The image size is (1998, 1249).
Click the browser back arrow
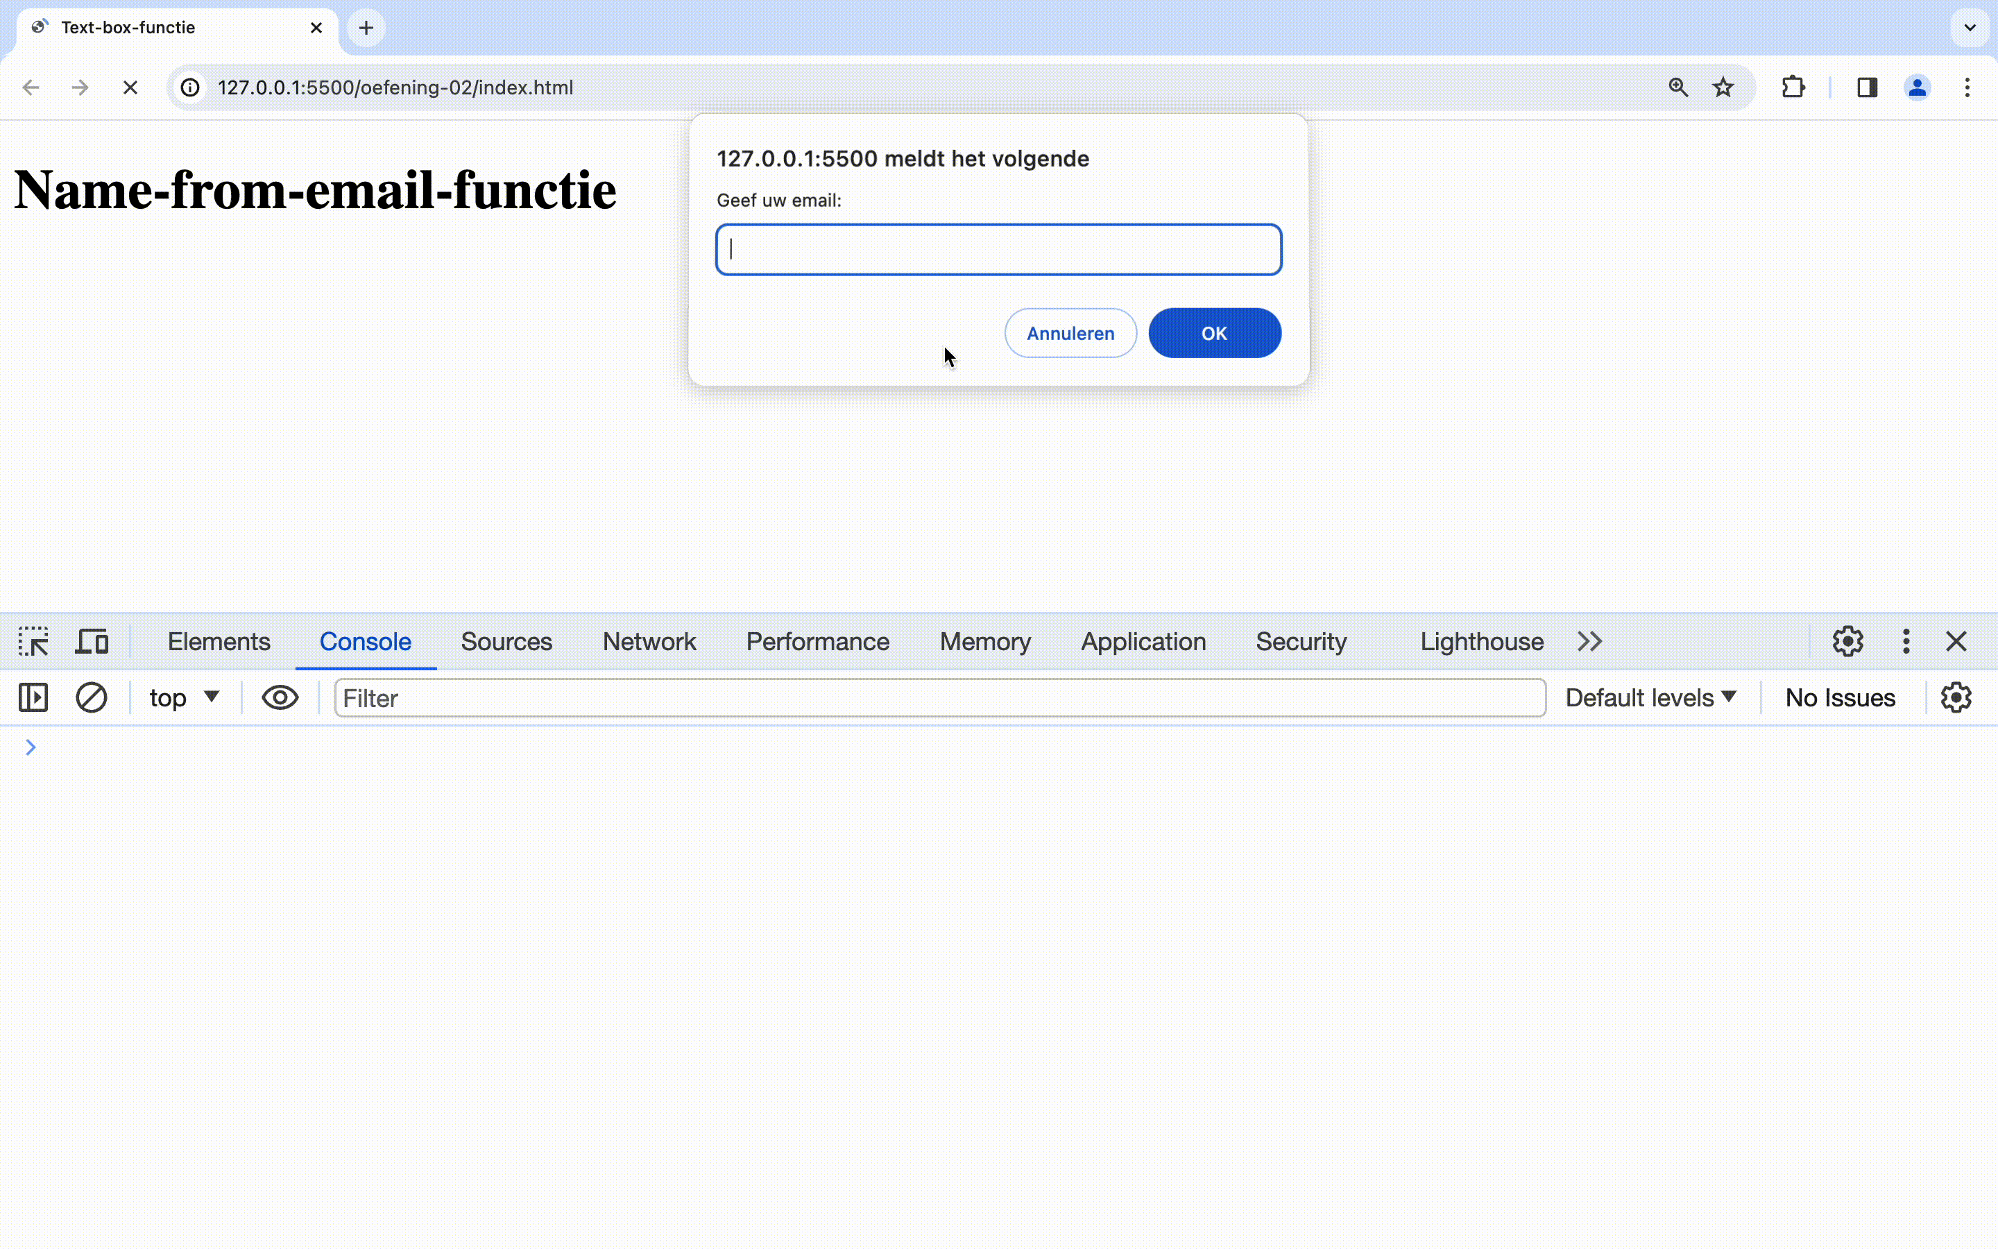tap(31, 87)
